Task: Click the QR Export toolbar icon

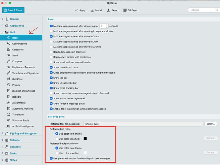Action: tap(125, 10)
